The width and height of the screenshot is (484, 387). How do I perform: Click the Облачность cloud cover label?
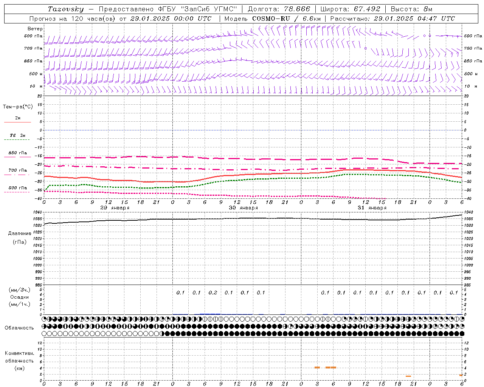(x=19, y=328)
